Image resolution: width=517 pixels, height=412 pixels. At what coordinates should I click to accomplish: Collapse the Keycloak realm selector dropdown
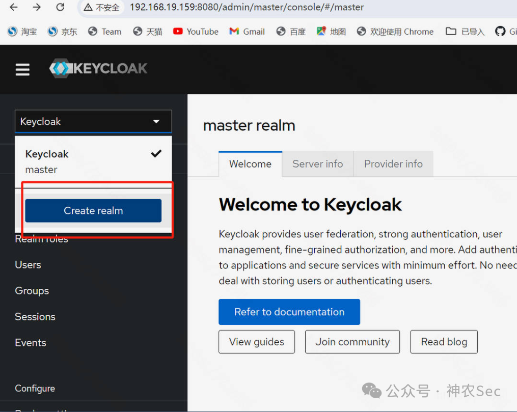[93, 121]
